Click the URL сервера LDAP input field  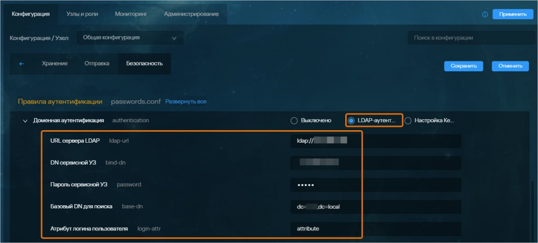click(x=375, y=141)
